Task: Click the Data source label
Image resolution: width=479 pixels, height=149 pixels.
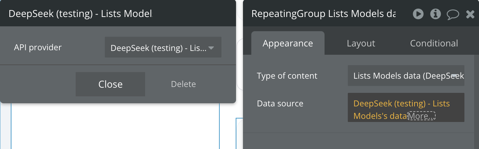Action: click(280, 104)
